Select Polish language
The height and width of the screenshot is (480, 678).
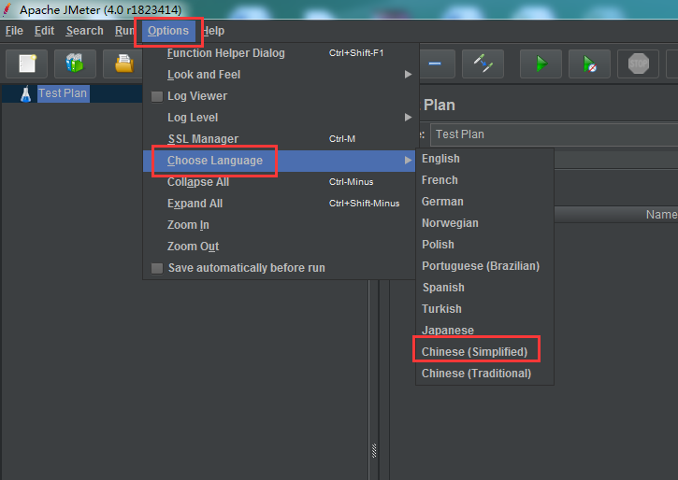click(484, 245)
